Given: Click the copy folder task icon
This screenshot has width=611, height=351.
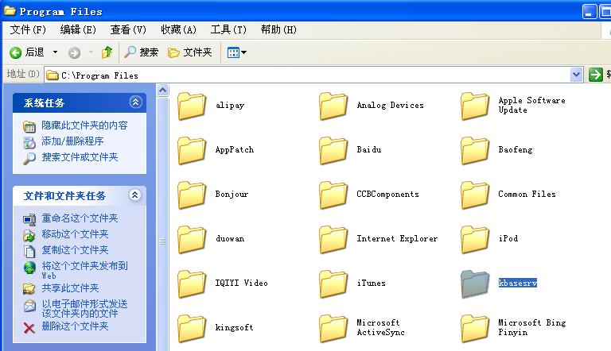Looking at the screenshot, I should [29, 252].
